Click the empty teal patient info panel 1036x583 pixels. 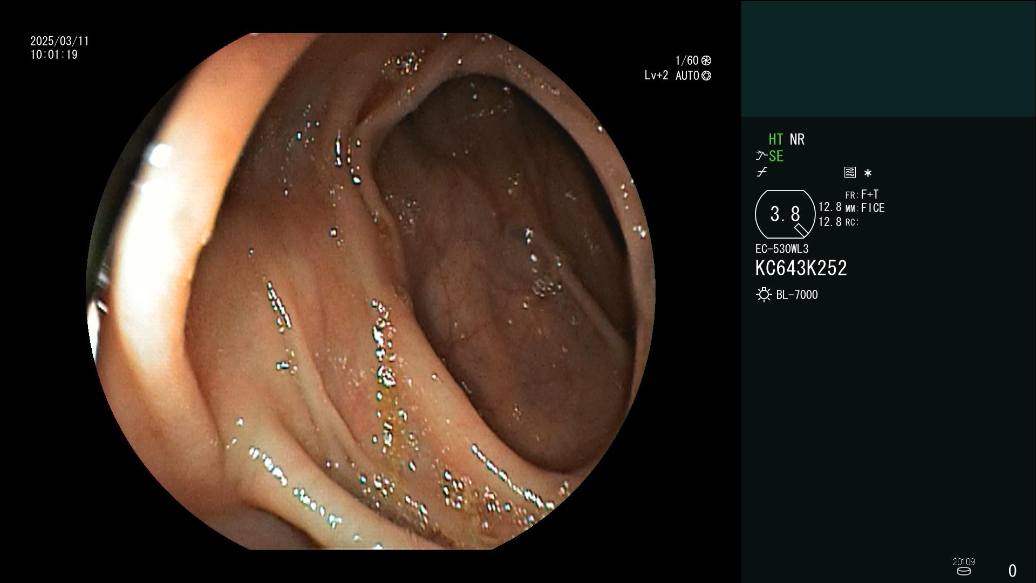(x=888, y=58)
